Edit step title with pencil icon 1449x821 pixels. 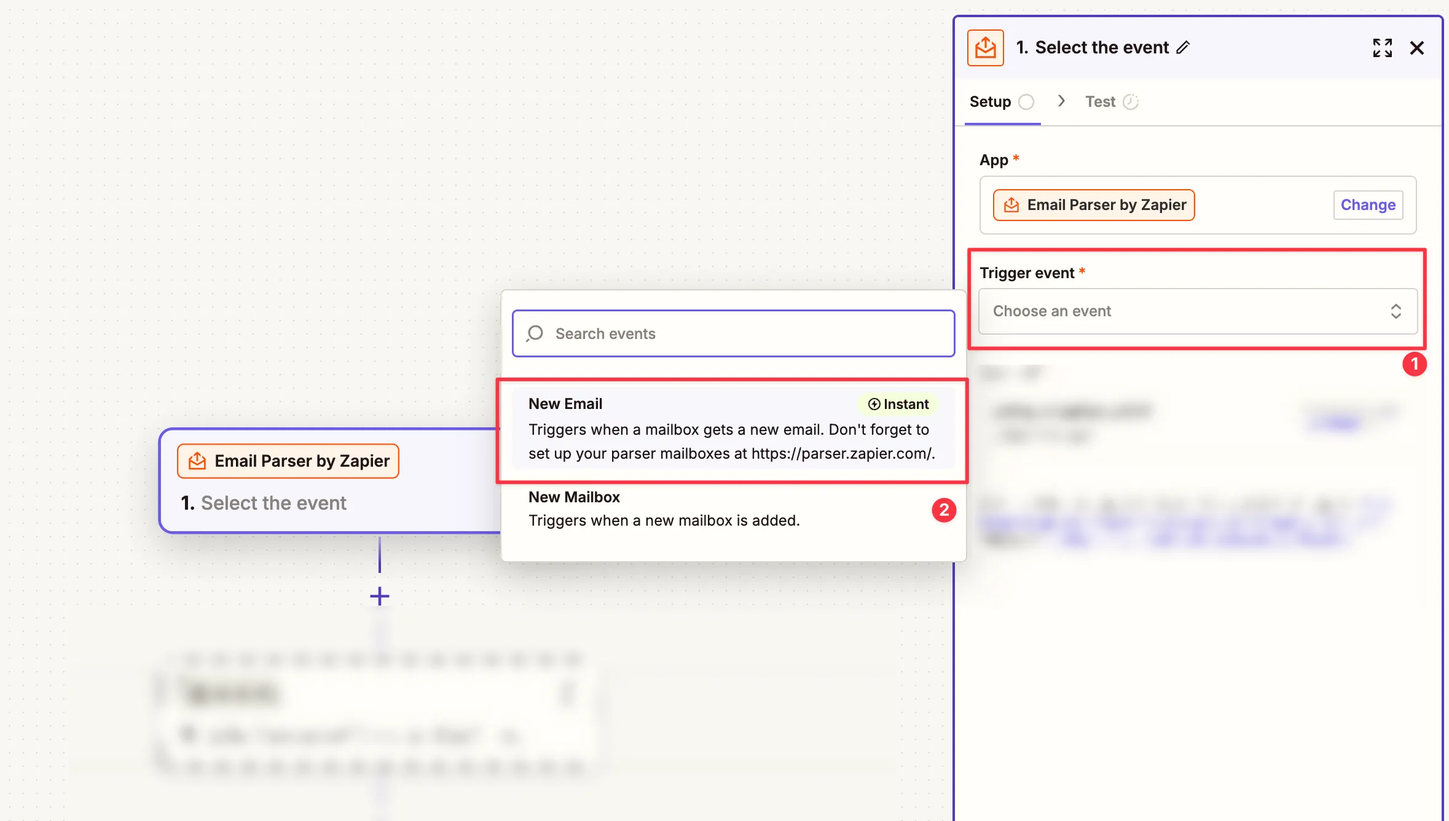point(1183,48)
